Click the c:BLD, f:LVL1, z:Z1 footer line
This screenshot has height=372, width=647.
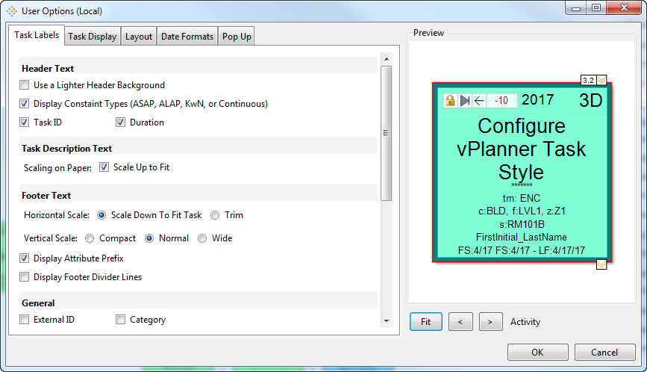click(x=522, y=211)
